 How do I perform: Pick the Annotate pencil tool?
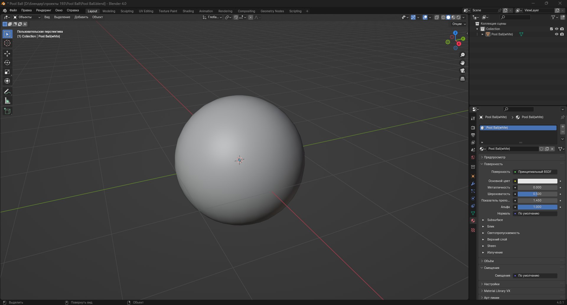point(7,92)
